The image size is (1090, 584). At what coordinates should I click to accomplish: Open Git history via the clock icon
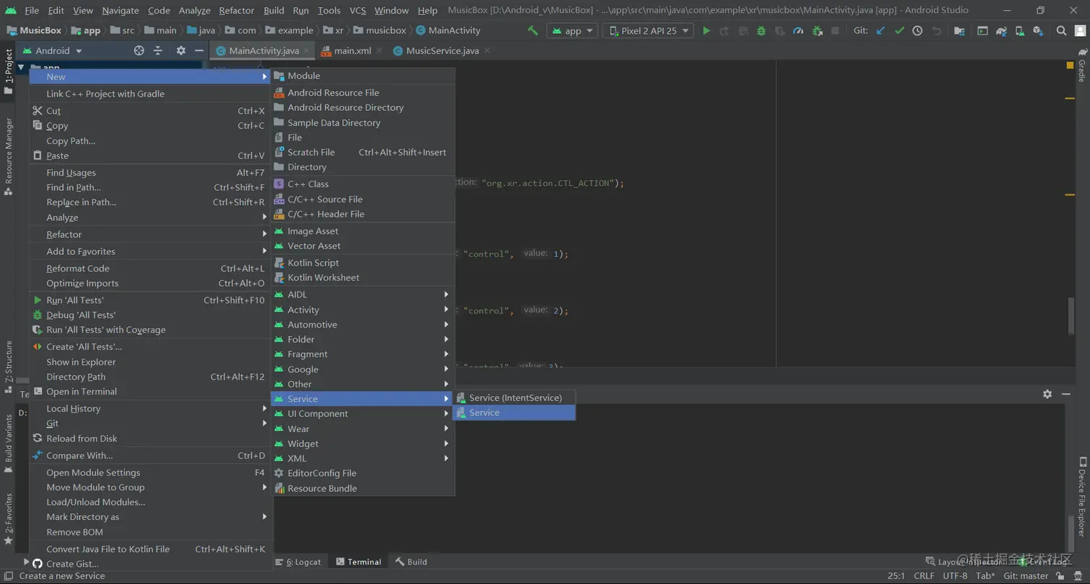(x=917, y=31)
